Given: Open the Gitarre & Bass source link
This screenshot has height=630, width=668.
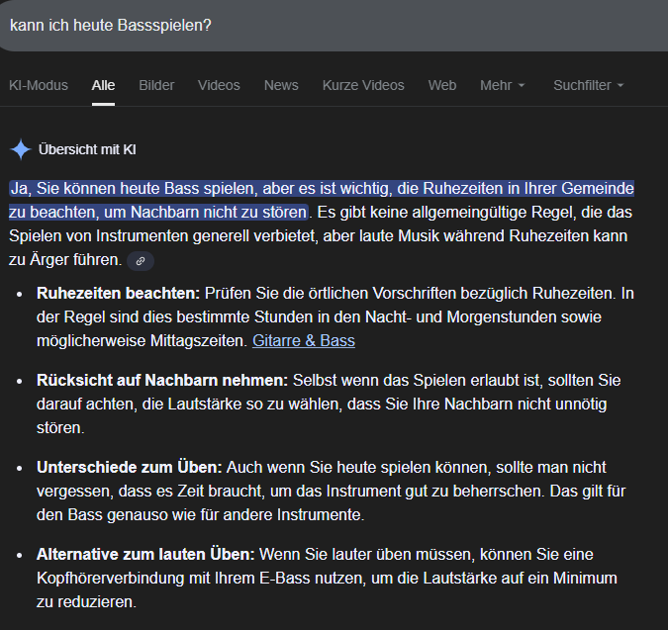Looking at the screenshot, I should coord(303,340).
